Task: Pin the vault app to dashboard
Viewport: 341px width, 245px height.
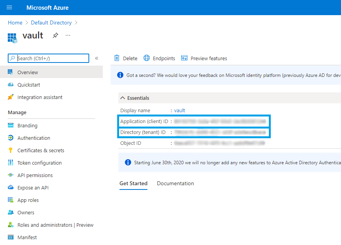Action: tap(55, 35)
